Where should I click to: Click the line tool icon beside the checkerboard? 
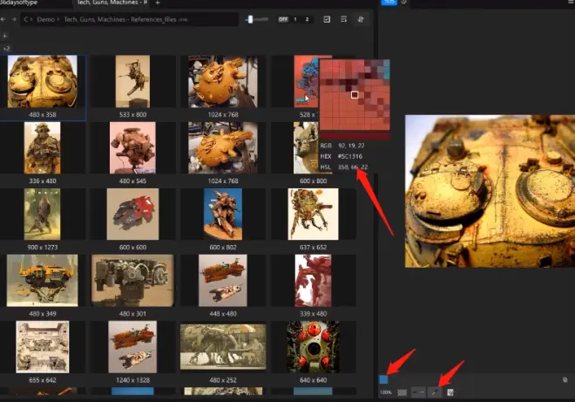418,392
